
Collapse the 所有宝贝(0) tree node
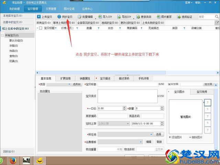tap(2, 35)
